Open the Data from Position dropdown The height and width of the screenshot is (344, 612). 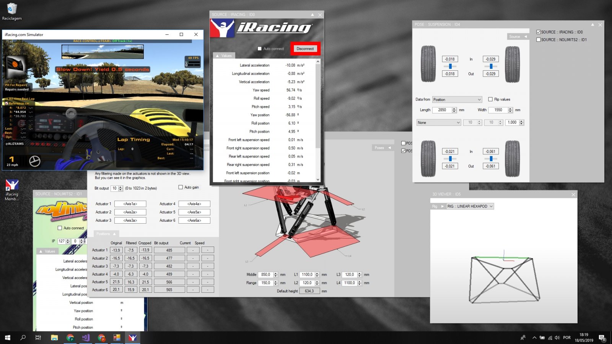[x=457, y=99]
